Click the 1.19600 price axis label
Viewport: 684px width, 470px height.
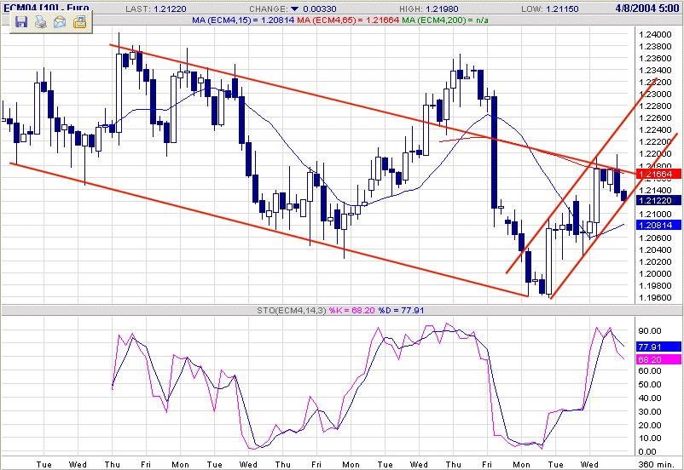[x=655, y=297]
